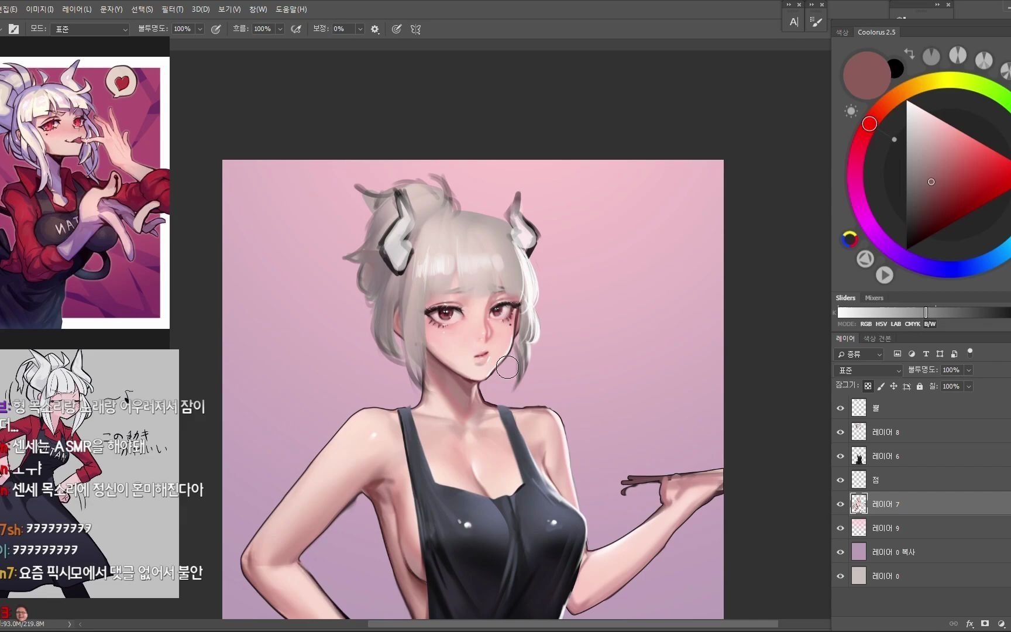Viewport: 1011px width, 632px height.
Task: Click the Coolorus lightness sun icon
Action: click(x=851, y=111)
